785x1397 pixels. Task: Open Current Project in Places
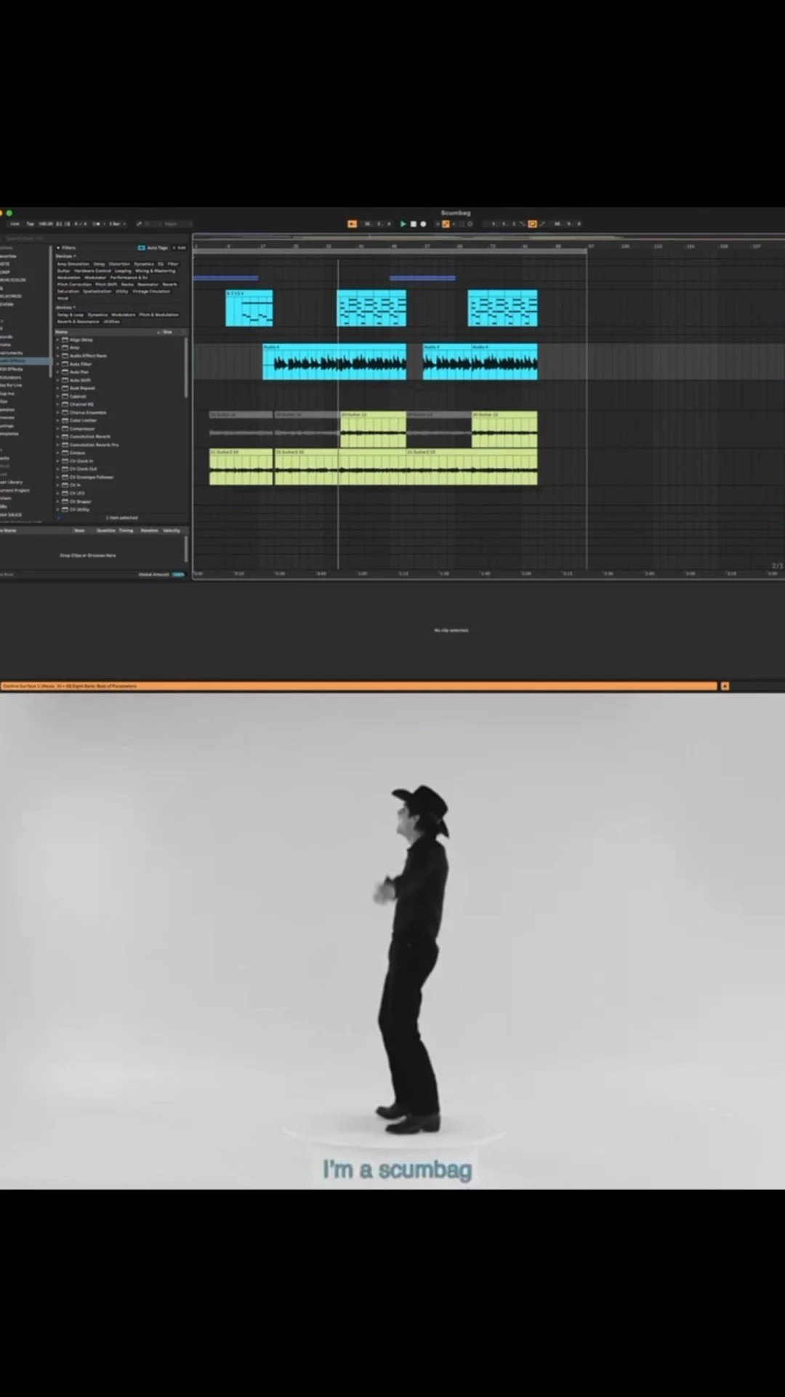[x=15, y=490]
